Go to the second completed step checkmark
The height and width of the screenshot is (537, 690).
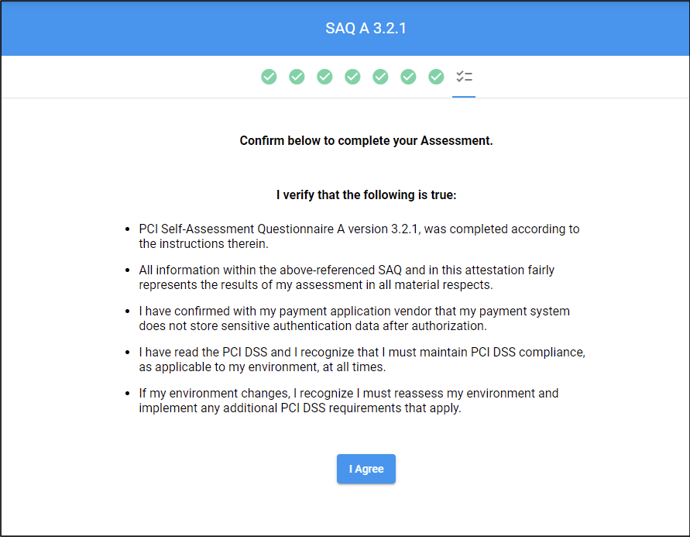tap(297, 77)
